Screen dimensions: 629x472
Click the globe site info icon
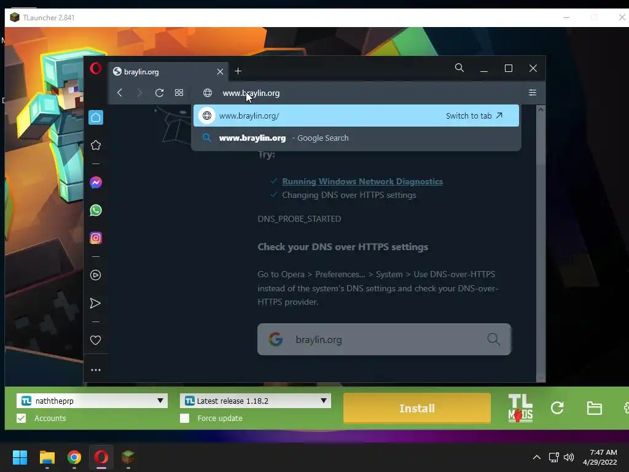coord(208,93)
